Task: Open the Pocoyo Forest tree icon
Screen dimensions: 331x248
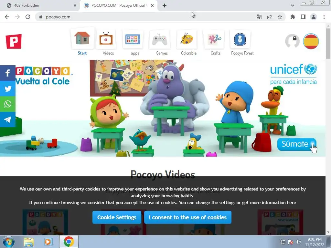Action: coord(240,39)
